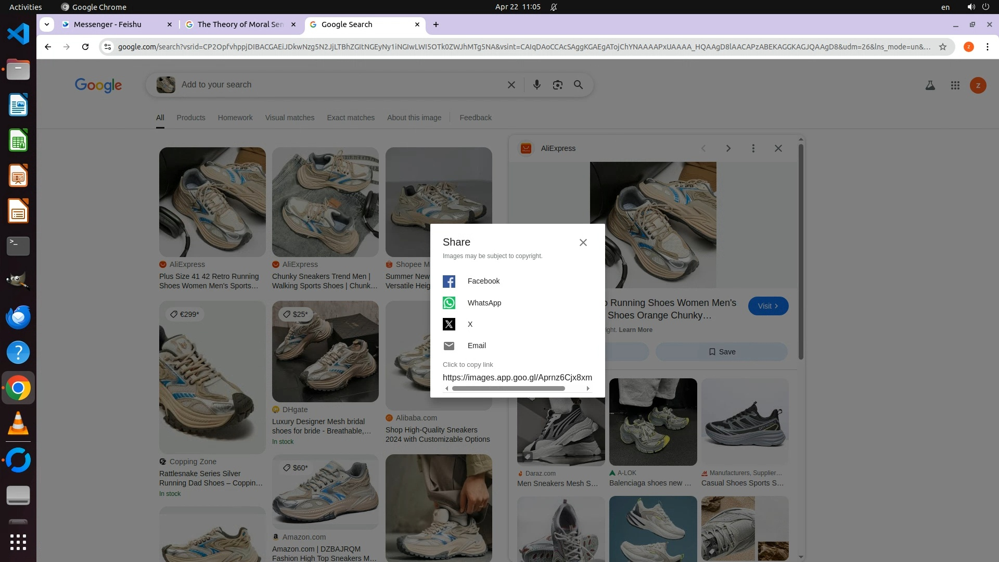The width and height of the screenshot is (999, 562).
Task: Switch to the Messenger - Feishu tab
Action: pos(108,24)
